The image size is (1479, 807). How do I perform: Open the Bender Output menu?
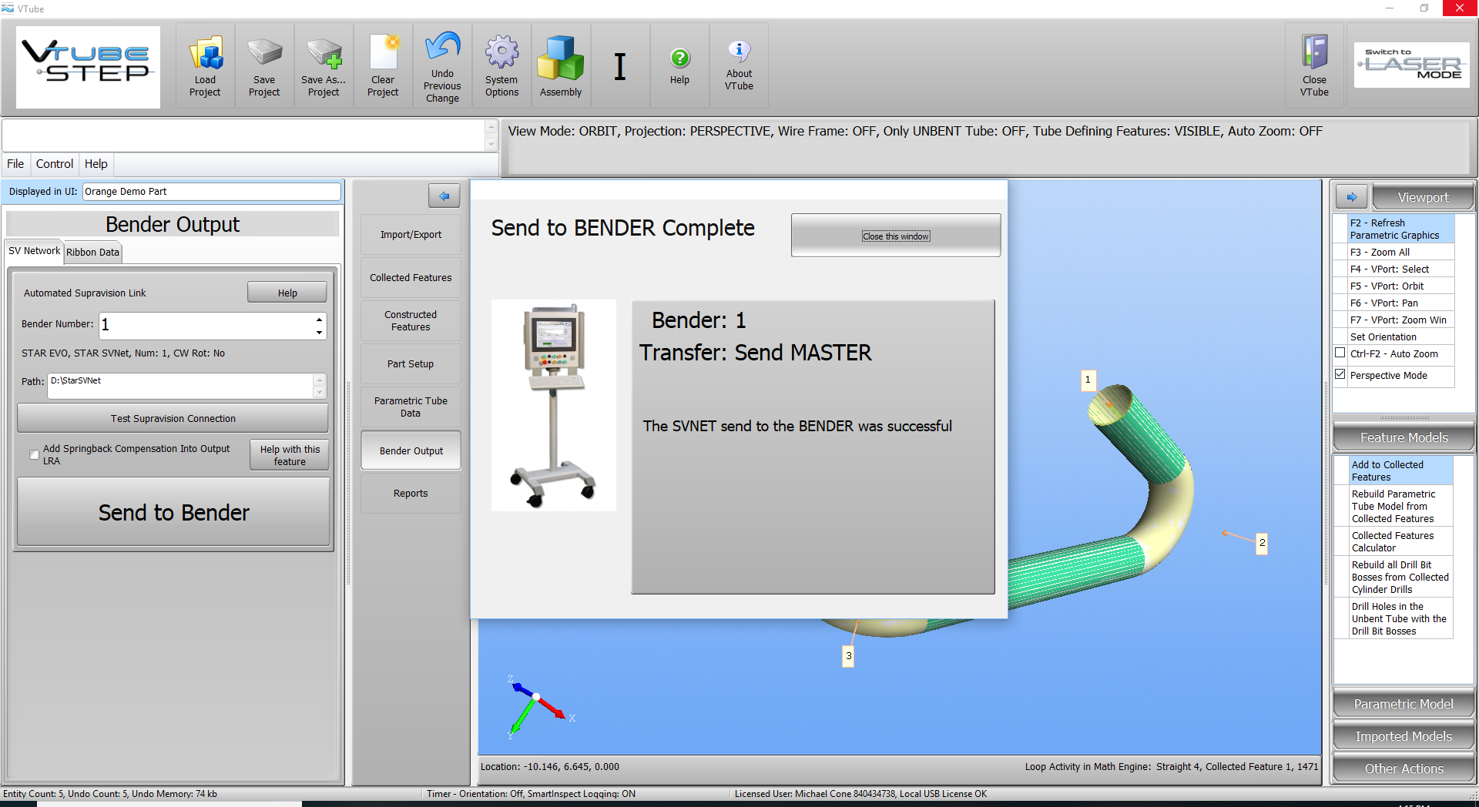click(x=411, y=450)
